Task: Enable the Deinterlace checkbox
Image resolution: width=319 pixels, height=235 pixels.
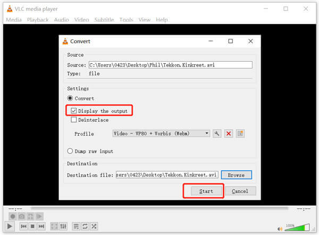Action: [74, 120]
